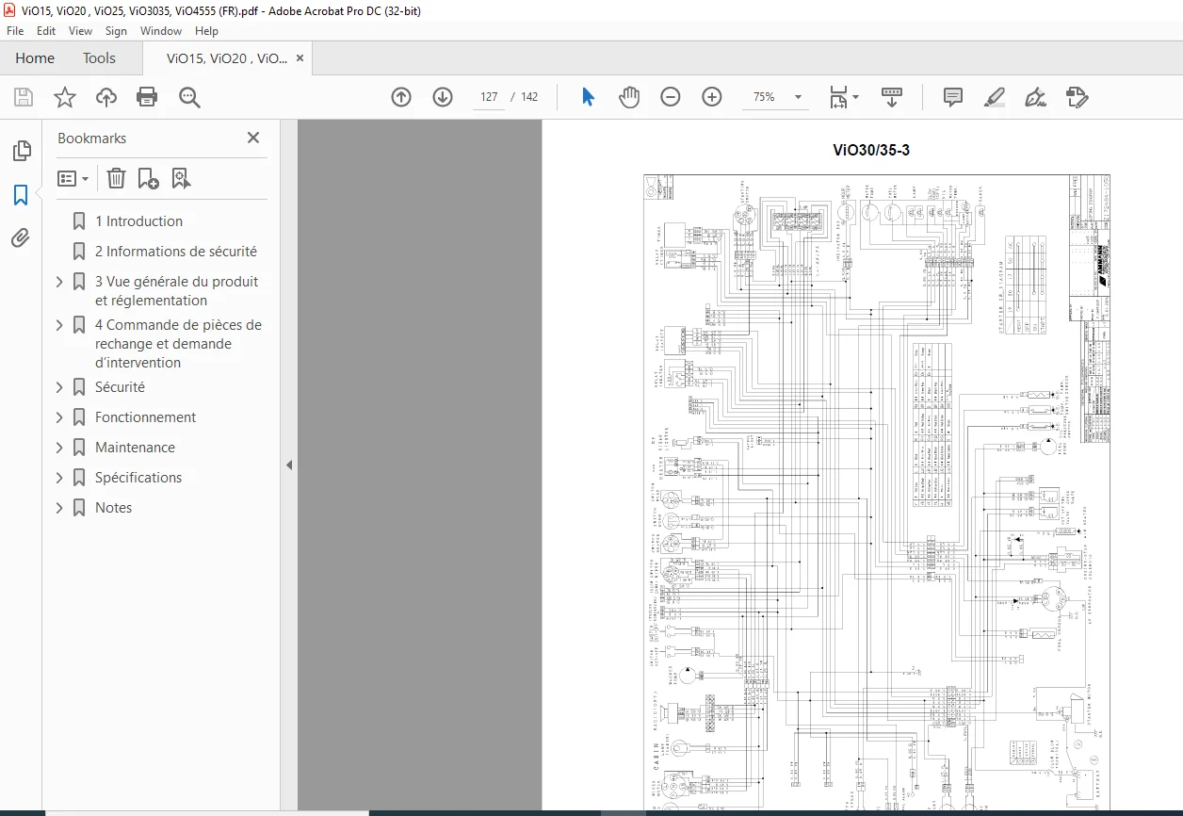
Task: Toggle the Bookmarks panel ribbon icon
Action: coord(21,195)
